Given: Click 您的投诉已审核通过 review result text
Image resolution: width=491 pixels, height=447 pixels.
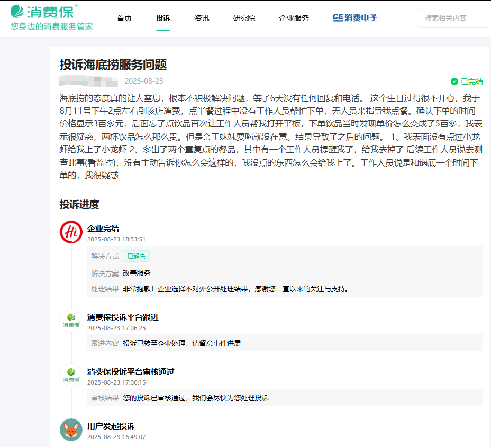Looking at the screenshot, I should 196,398.
